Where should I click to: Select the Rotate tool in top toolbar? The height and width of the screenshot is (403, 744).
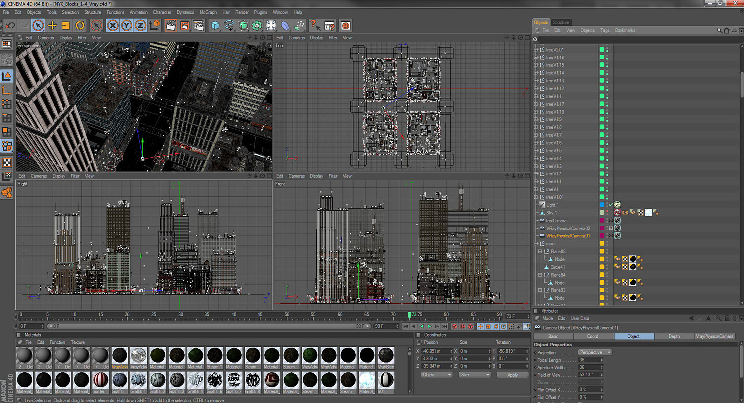coord(80,25)
